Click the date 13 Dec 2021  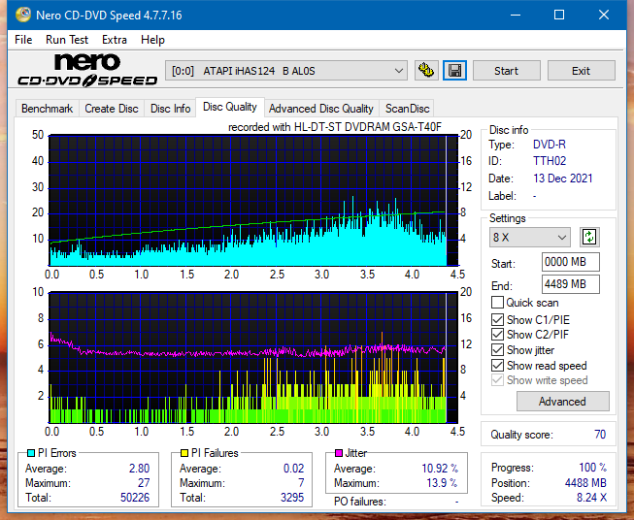562,179
